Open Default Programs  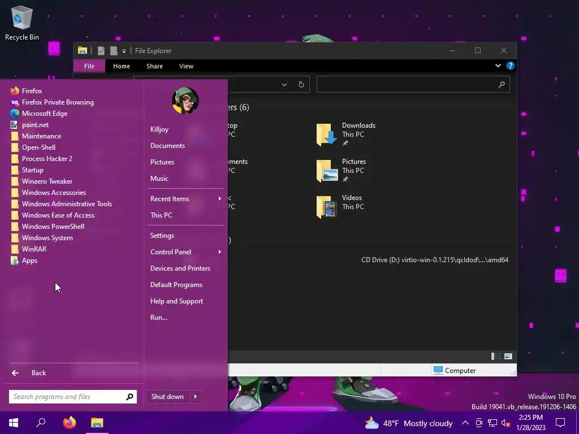pyautogui.click(x=176, y=285)
